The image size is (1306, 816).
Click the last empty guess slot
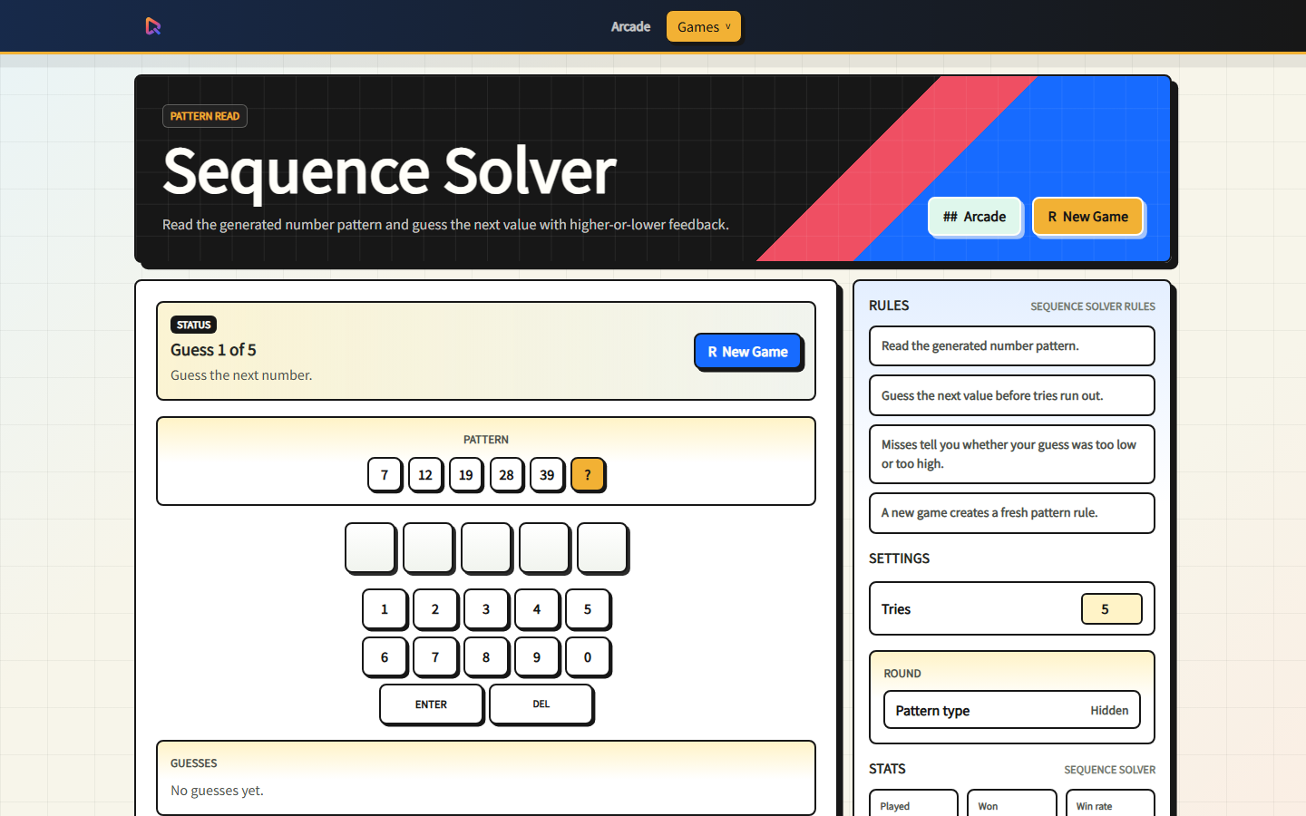602,548
